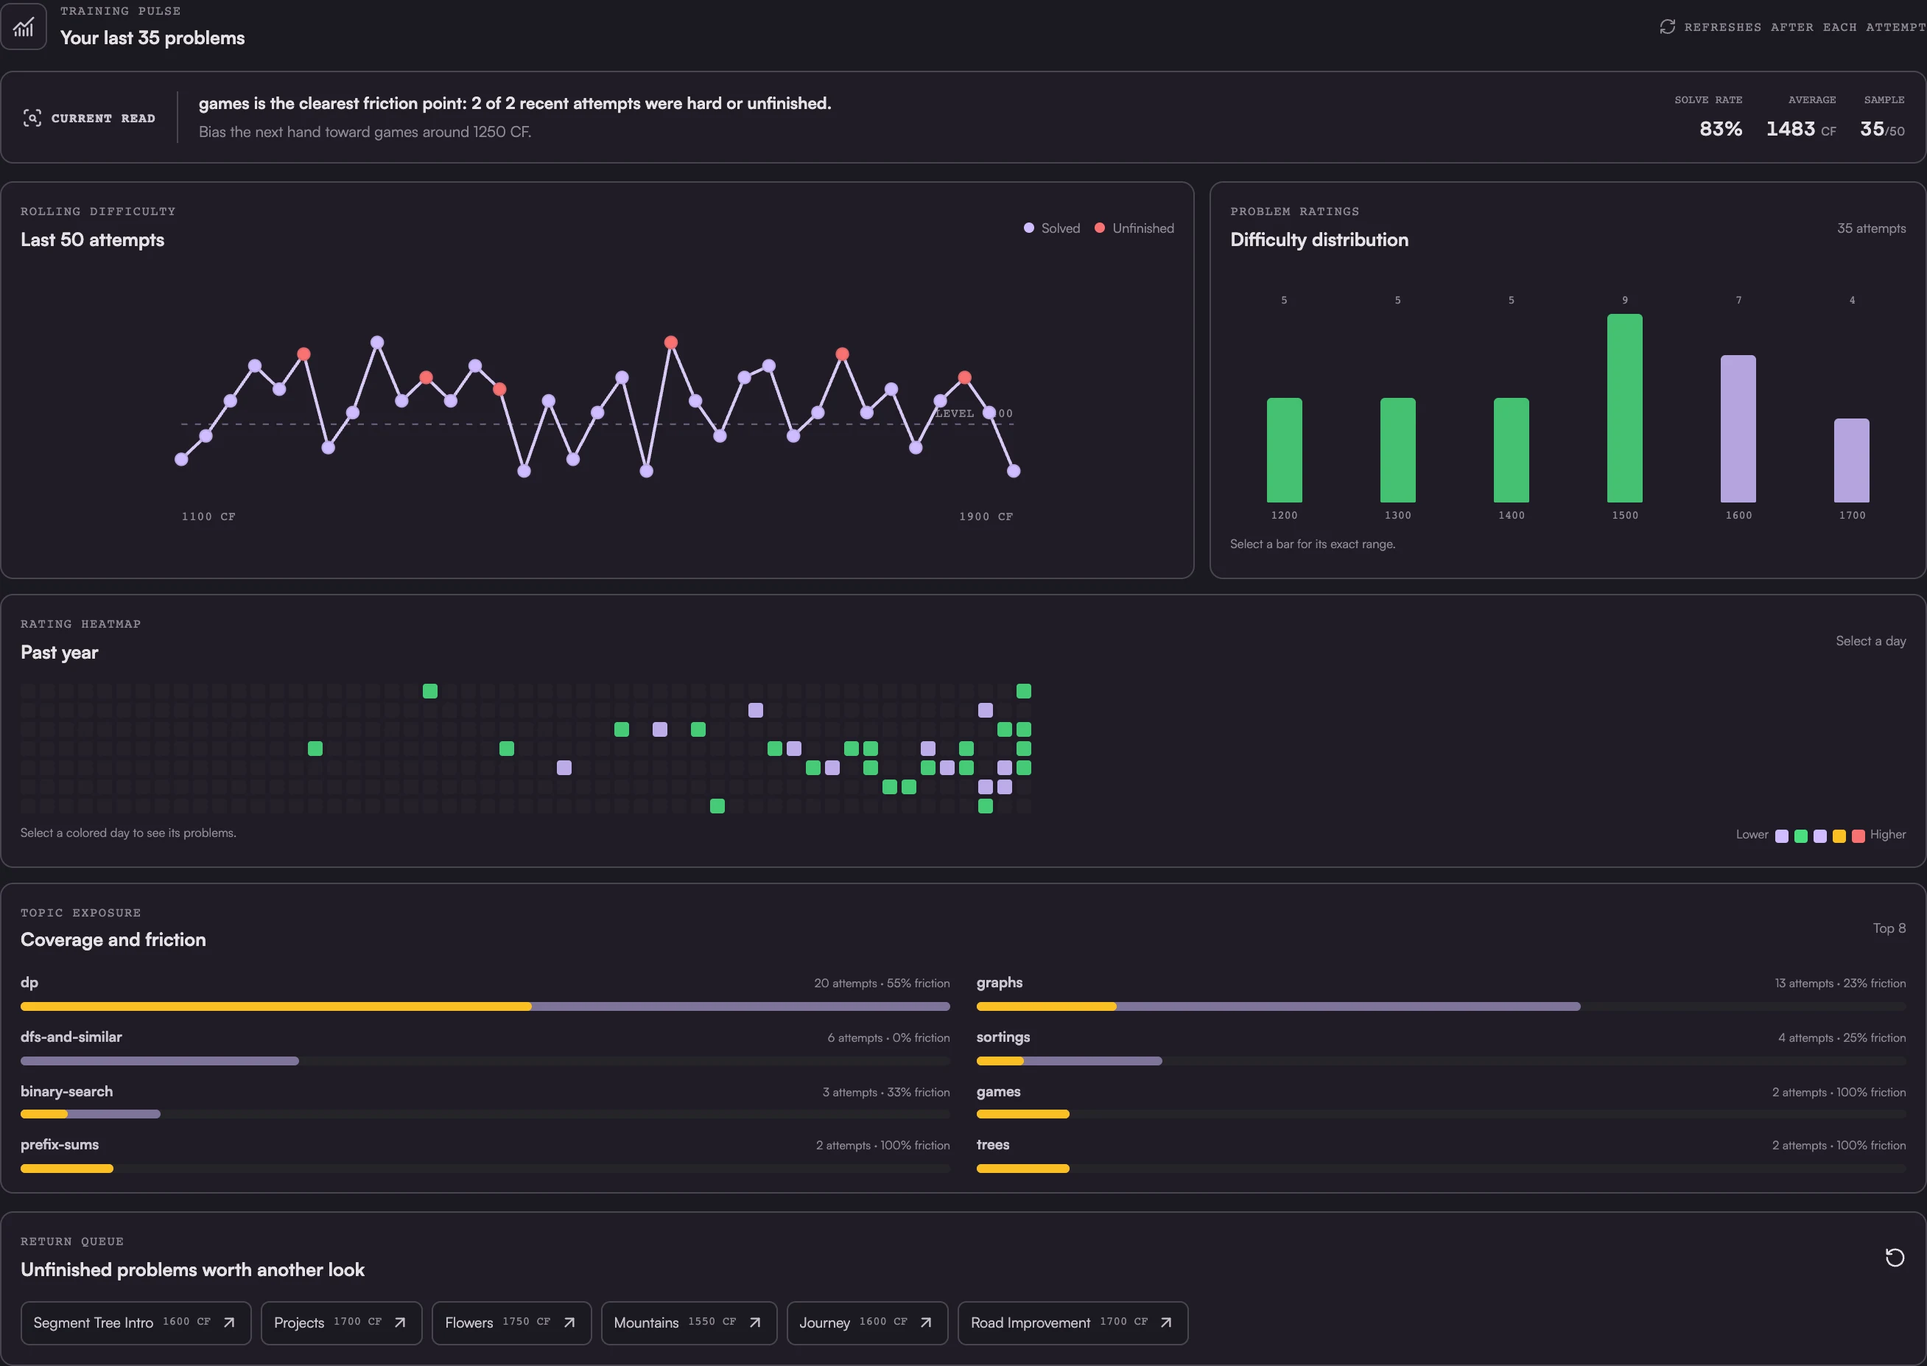Click the red heatmap legend swatch
1927x1366 pixels.
(1858, 836)
